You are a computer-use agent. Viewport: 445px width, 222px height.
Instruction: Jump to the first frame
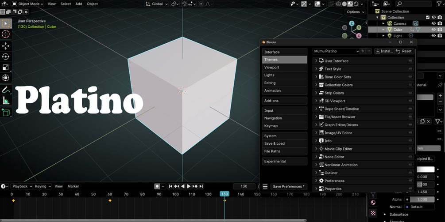click(x=170, y=186)
